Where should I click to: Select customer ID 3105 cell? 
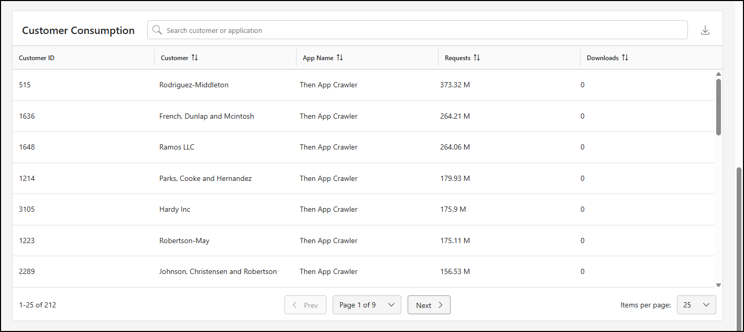27,209
